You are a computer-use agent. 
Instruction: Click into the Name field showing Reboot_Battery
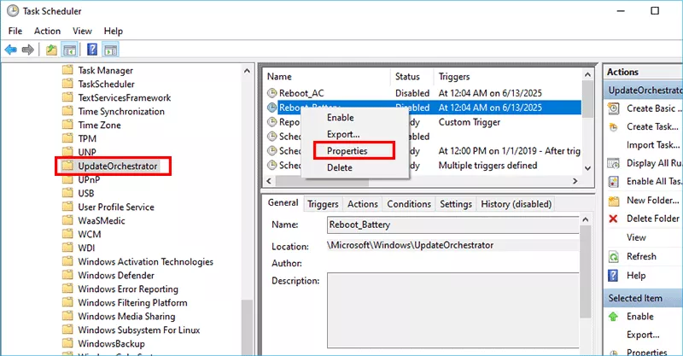pyautogui.click(x=453, y=225)
